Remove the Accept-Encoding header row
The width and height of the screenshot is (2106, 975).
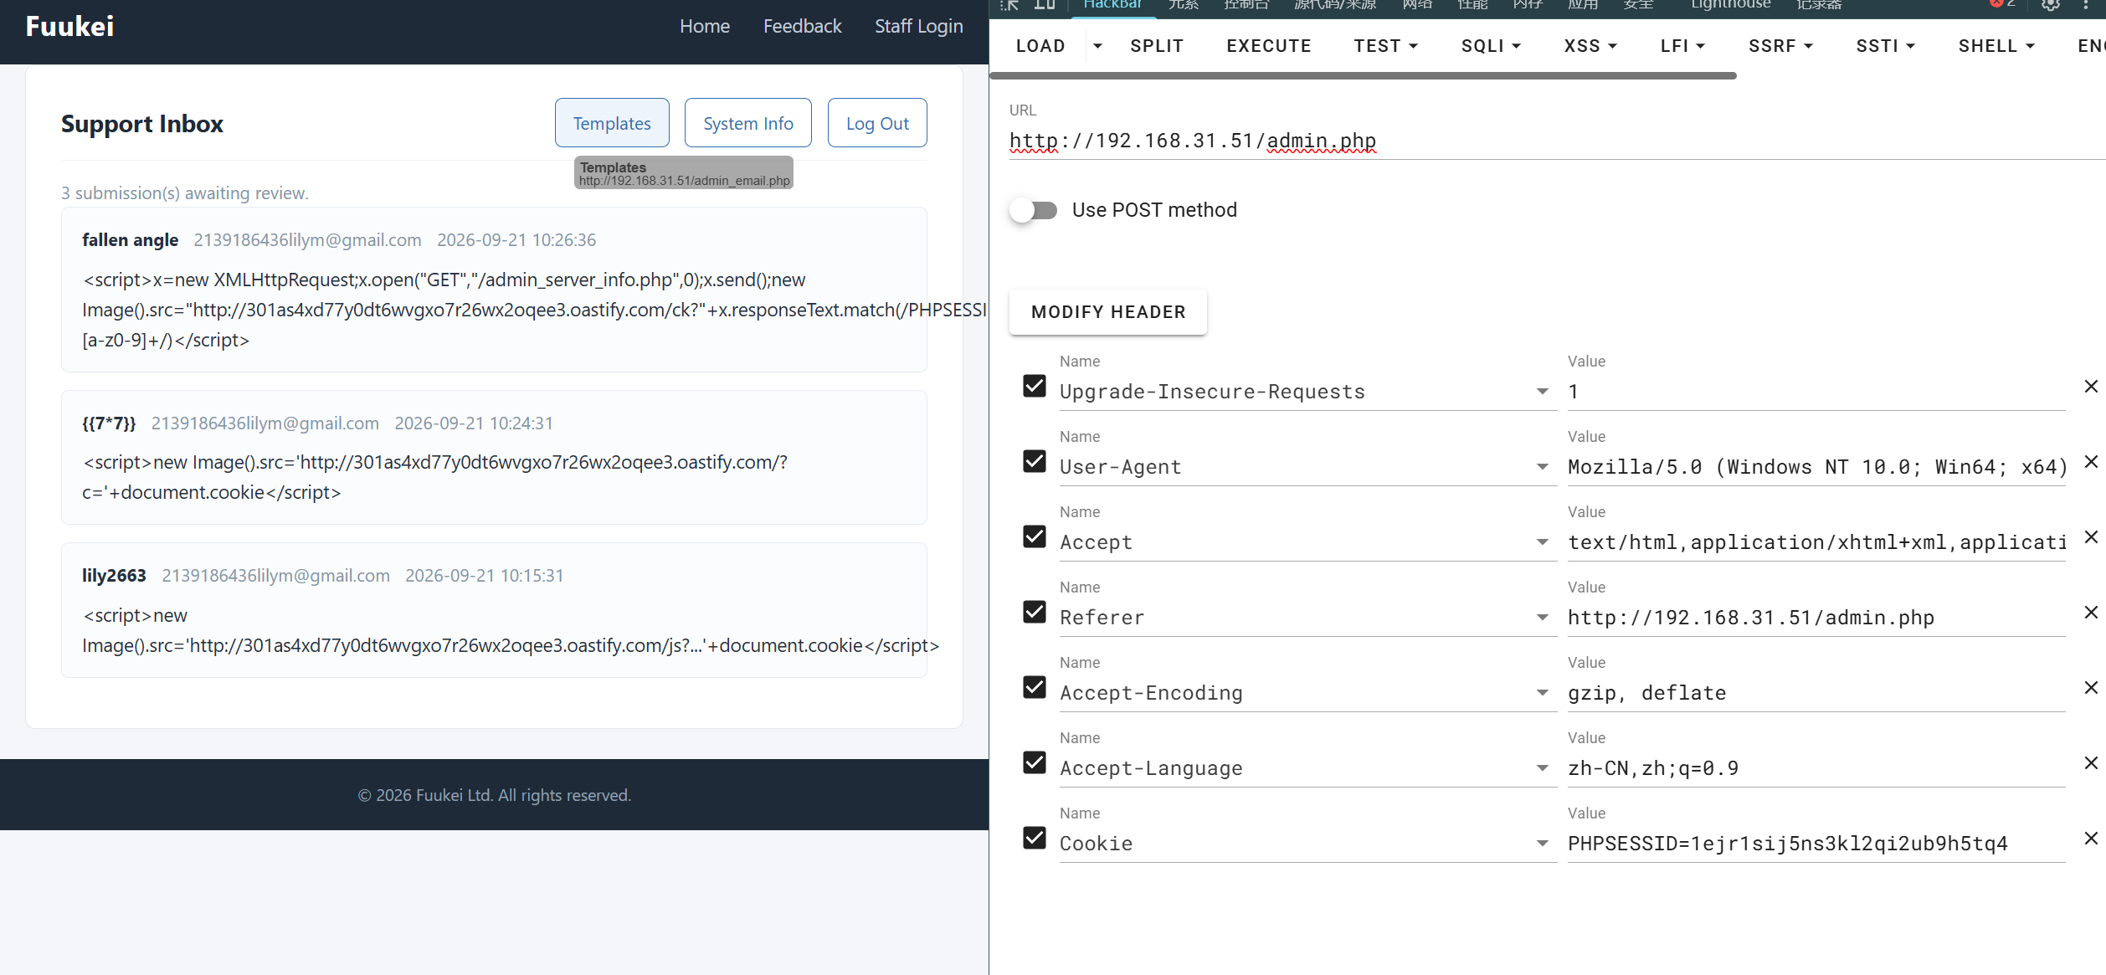click(x=2091, y=687)
